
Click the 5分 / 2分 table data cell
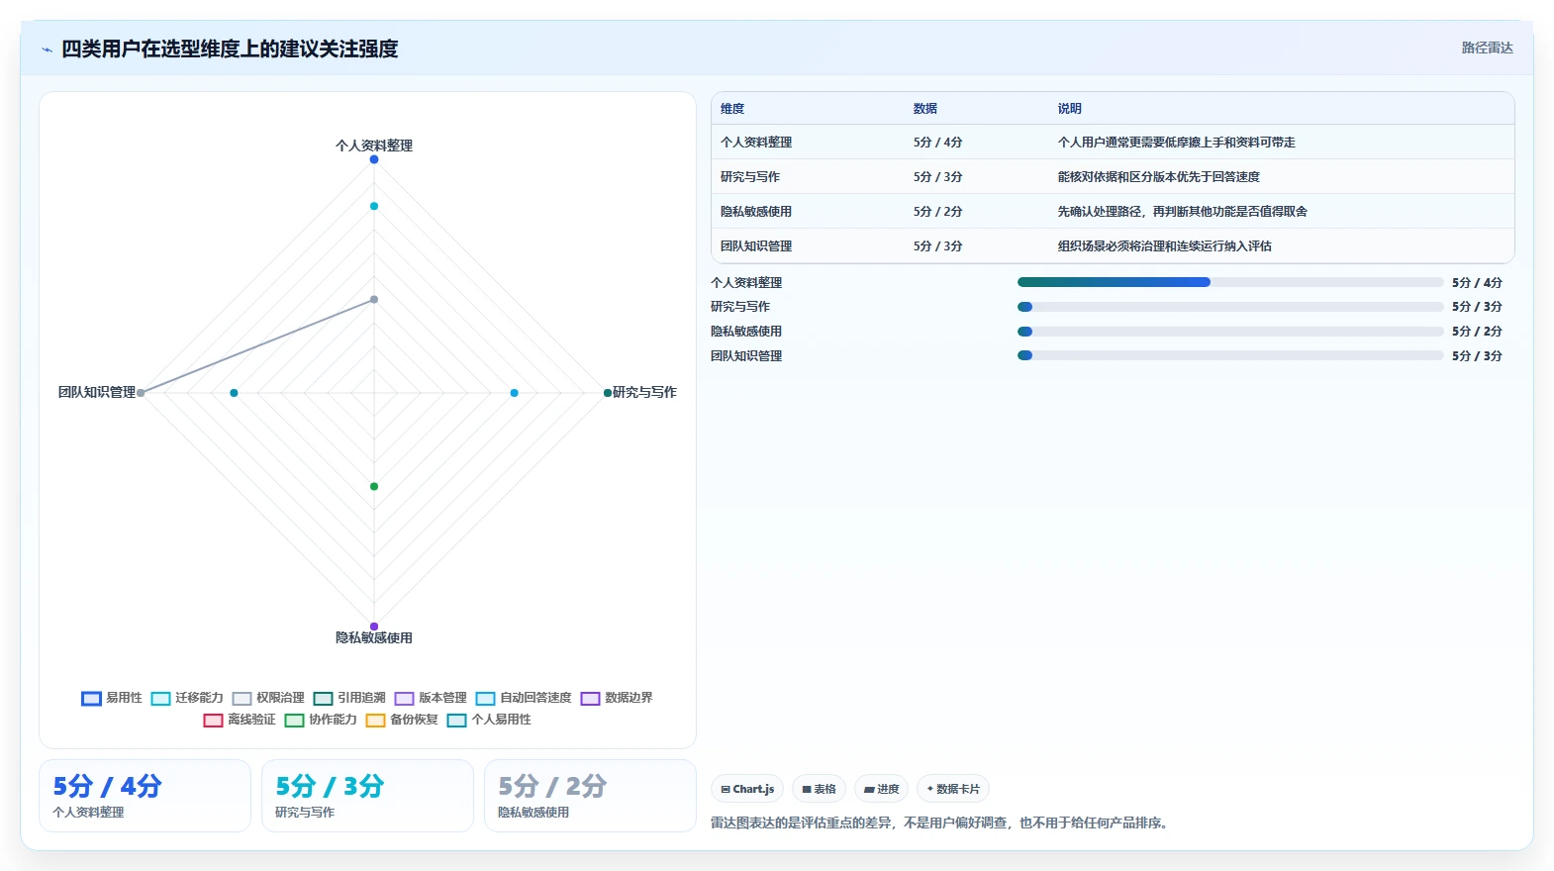coord(937,212)
